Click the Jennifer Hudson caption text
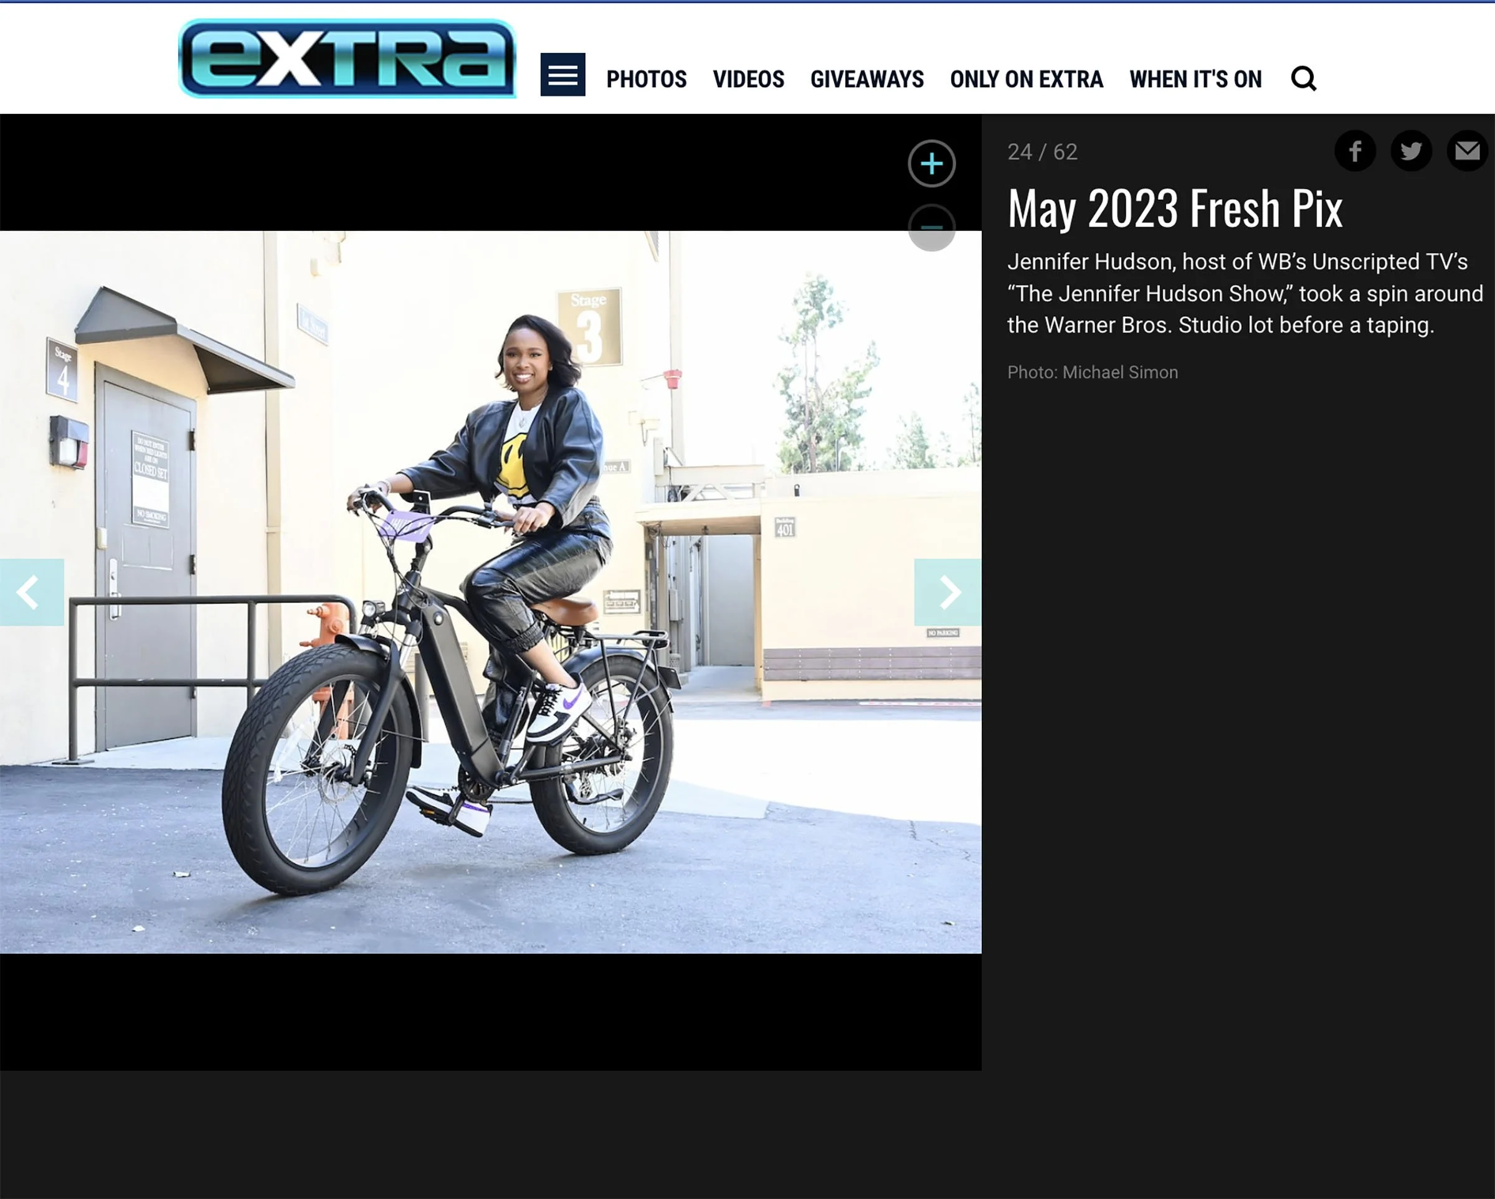Screen dimensions: 1495x1199 coord(1245,293)
